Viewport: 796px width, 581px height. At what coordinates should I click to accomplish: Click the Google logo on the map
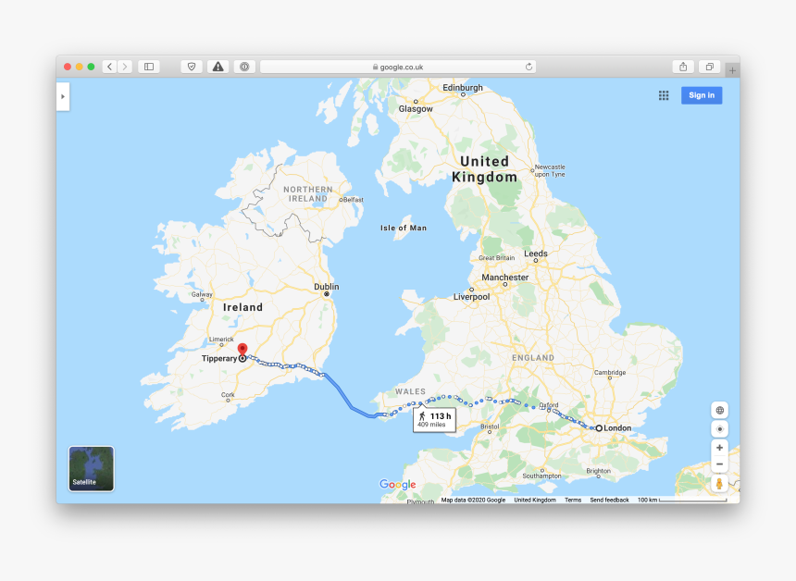397,485
